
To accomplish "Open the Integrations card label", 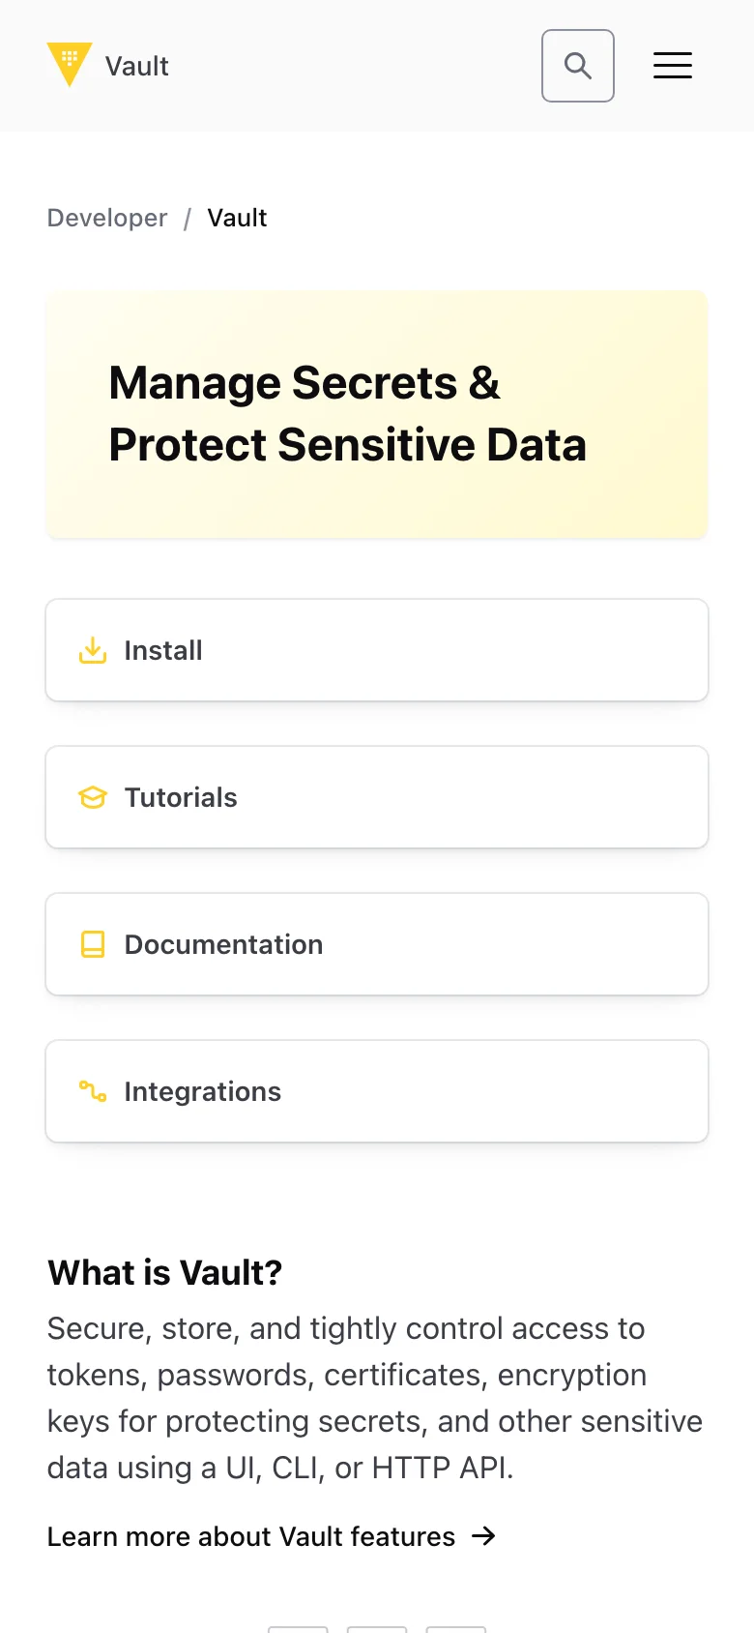I will (203, 1091).
